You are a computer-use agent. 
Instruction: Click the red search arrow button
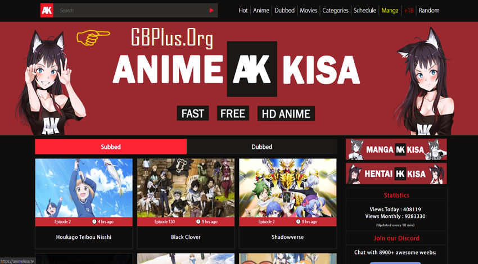(211, 10)
